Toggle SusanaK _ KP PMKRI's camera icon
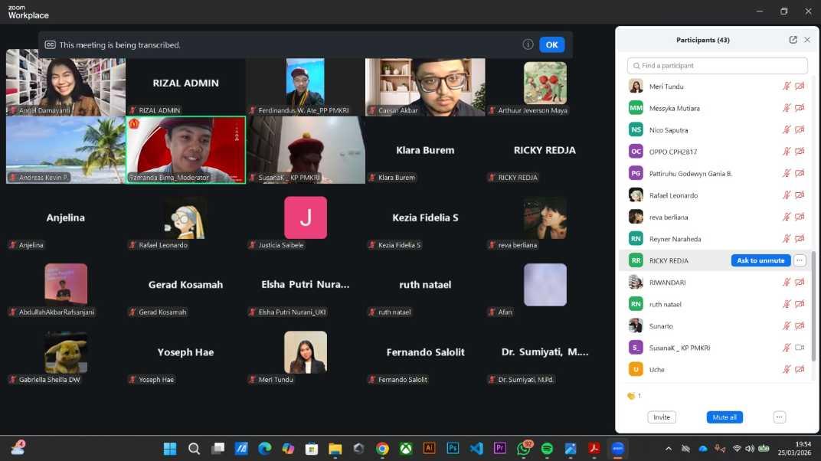The width and height of the screenshot is (821, 461). 800,348
